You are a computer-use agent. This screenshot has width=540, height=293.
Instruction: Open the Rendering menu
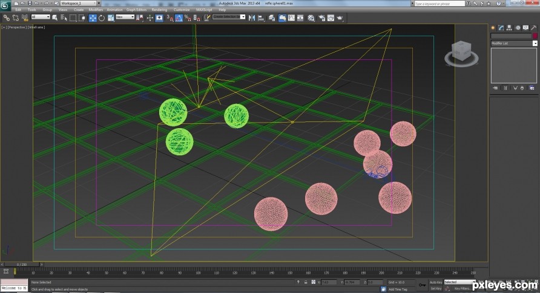click(x=159, y=10)
